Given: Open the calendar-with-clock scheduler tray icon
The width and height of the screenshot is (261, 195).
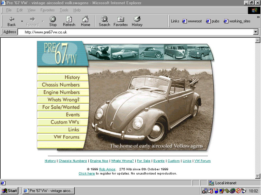Looking at the screenshot, I should click(x=210, y=191).
